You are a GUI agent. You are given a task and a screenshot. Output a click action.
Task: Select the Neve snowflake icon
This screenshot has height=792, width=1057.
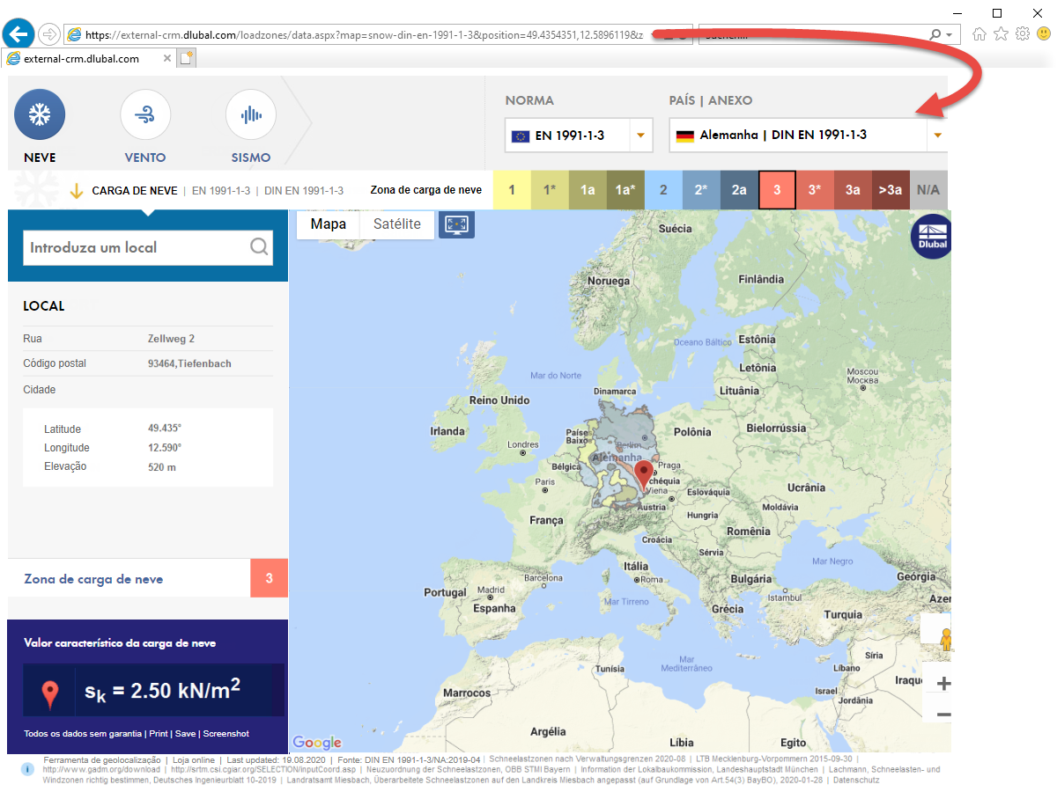pyautogui.click(x=40, y=114)
